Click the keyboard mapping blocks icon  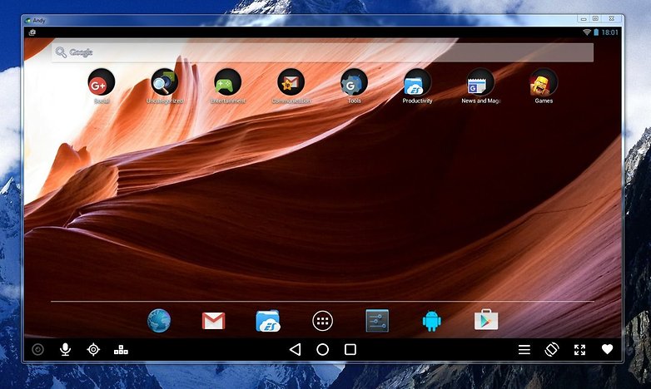[x=121, y=350]
